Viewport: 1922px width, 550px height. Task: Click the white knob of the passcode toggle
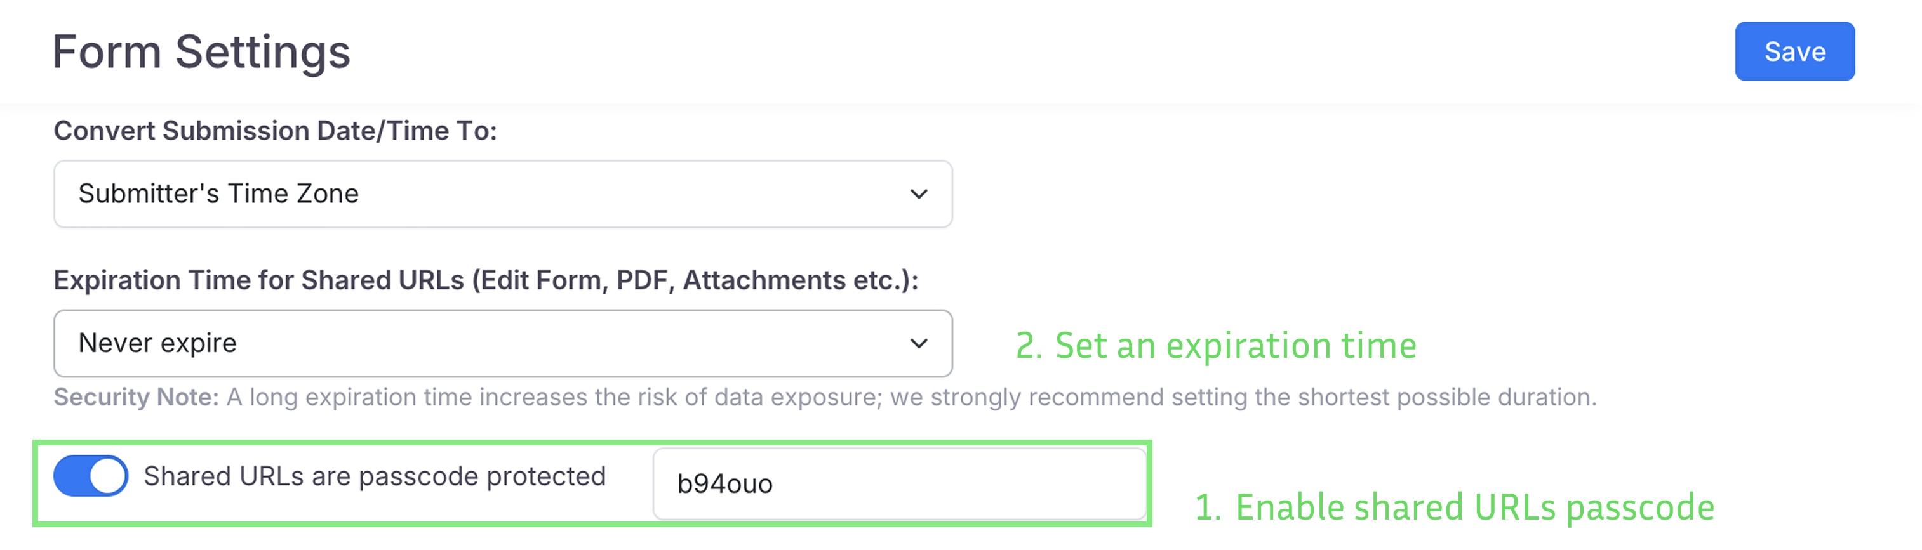[x=107, y=476]
